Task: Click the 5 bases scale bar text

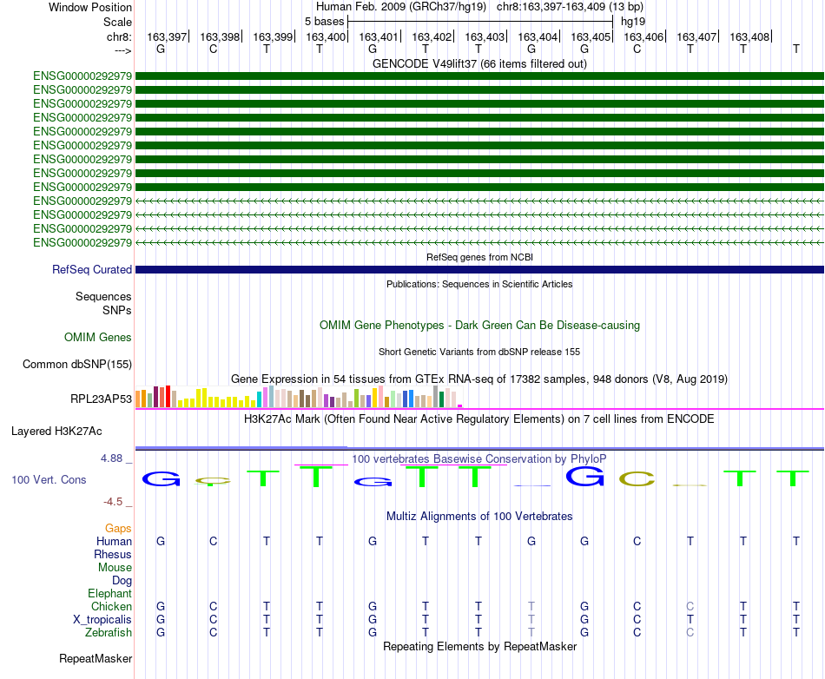Action: click(x=324, y=22)
